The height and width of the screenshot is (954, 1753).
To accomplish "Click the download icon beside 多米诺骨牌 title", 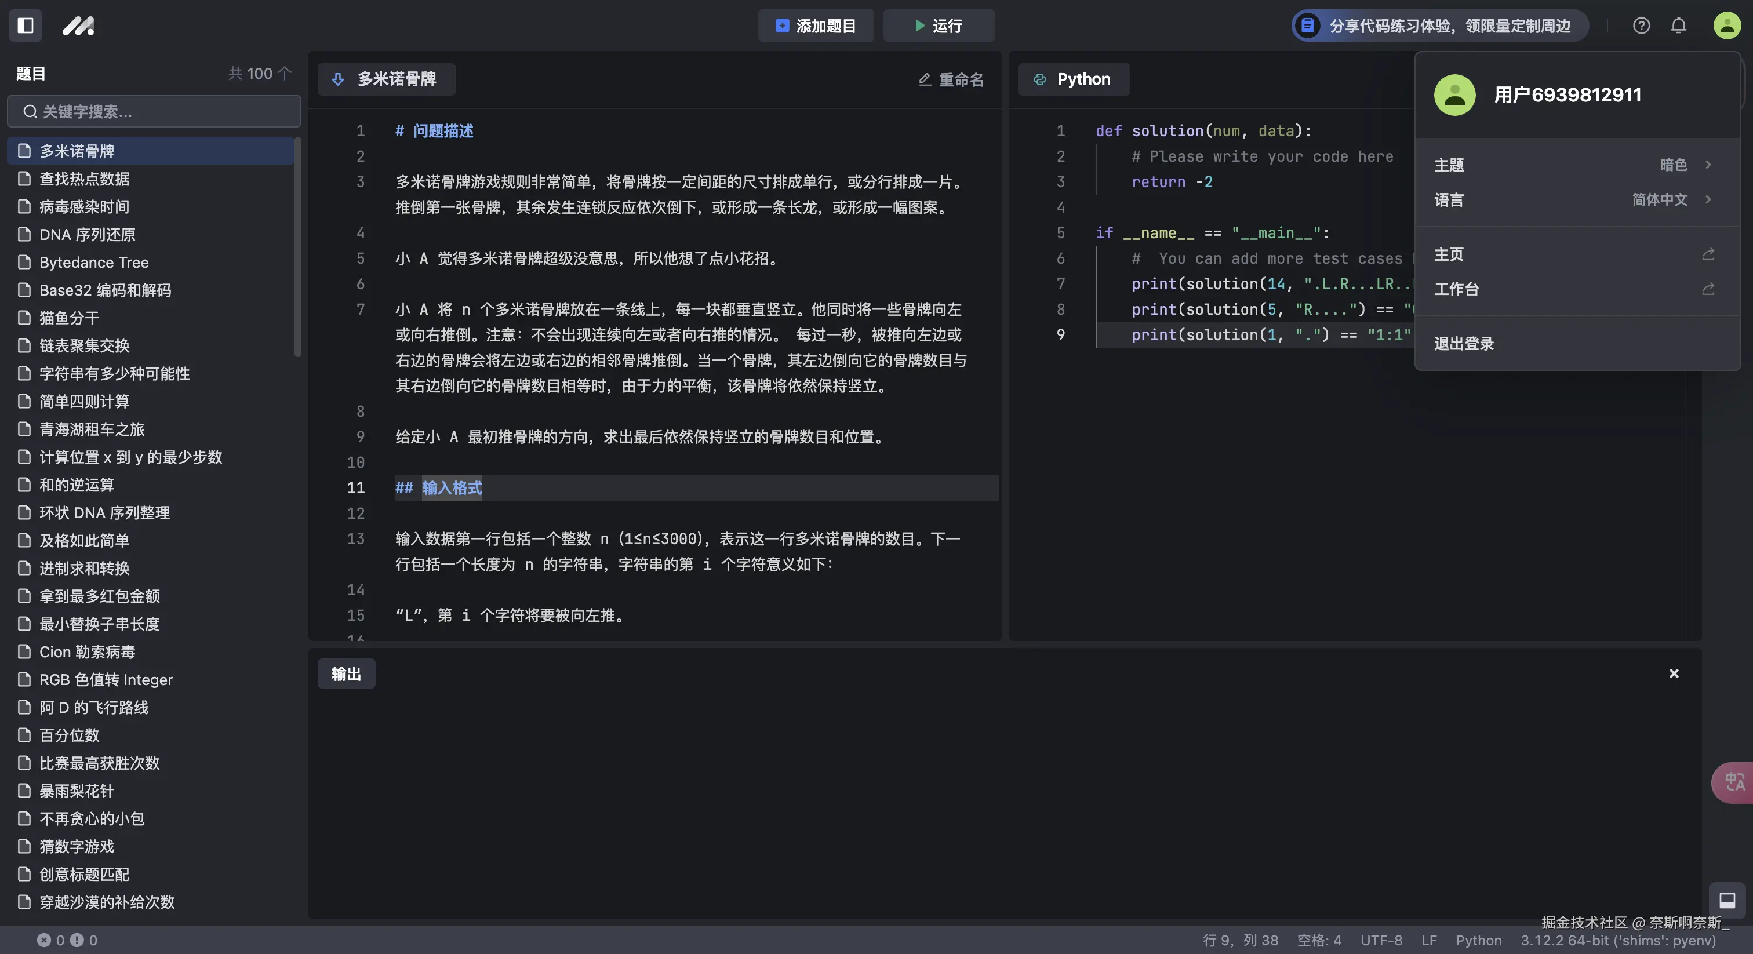I will pyautogui.click(x=338, y=79).
